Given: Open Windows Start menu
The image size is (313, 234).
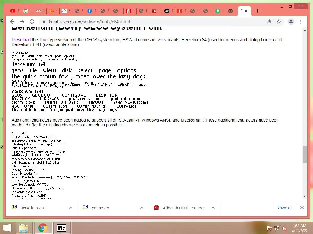Looking at the screenshot, I should pos(7,228).
